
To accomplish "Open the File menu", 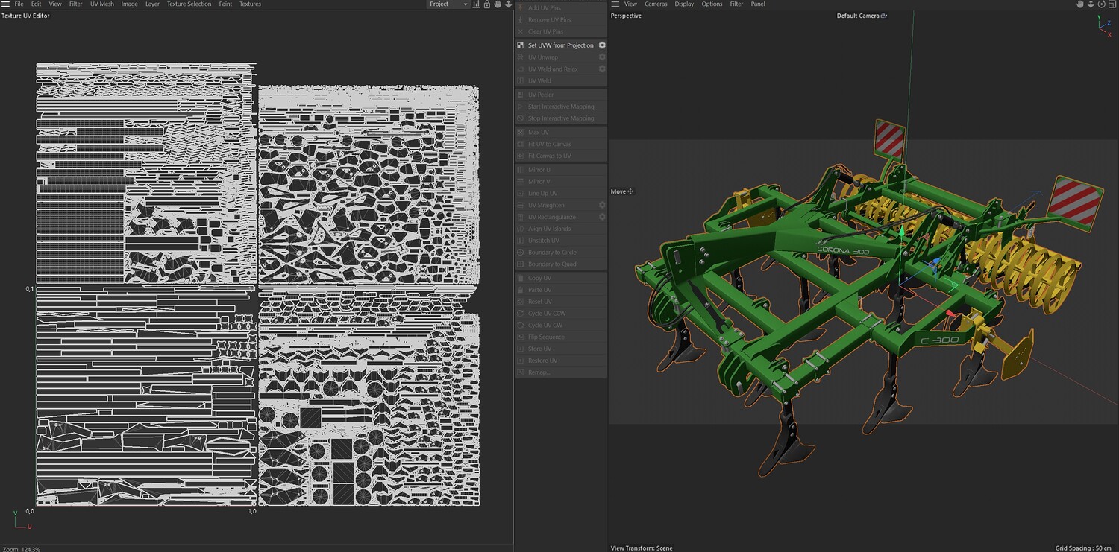I will pyautogui.click(x=19, y=4).
